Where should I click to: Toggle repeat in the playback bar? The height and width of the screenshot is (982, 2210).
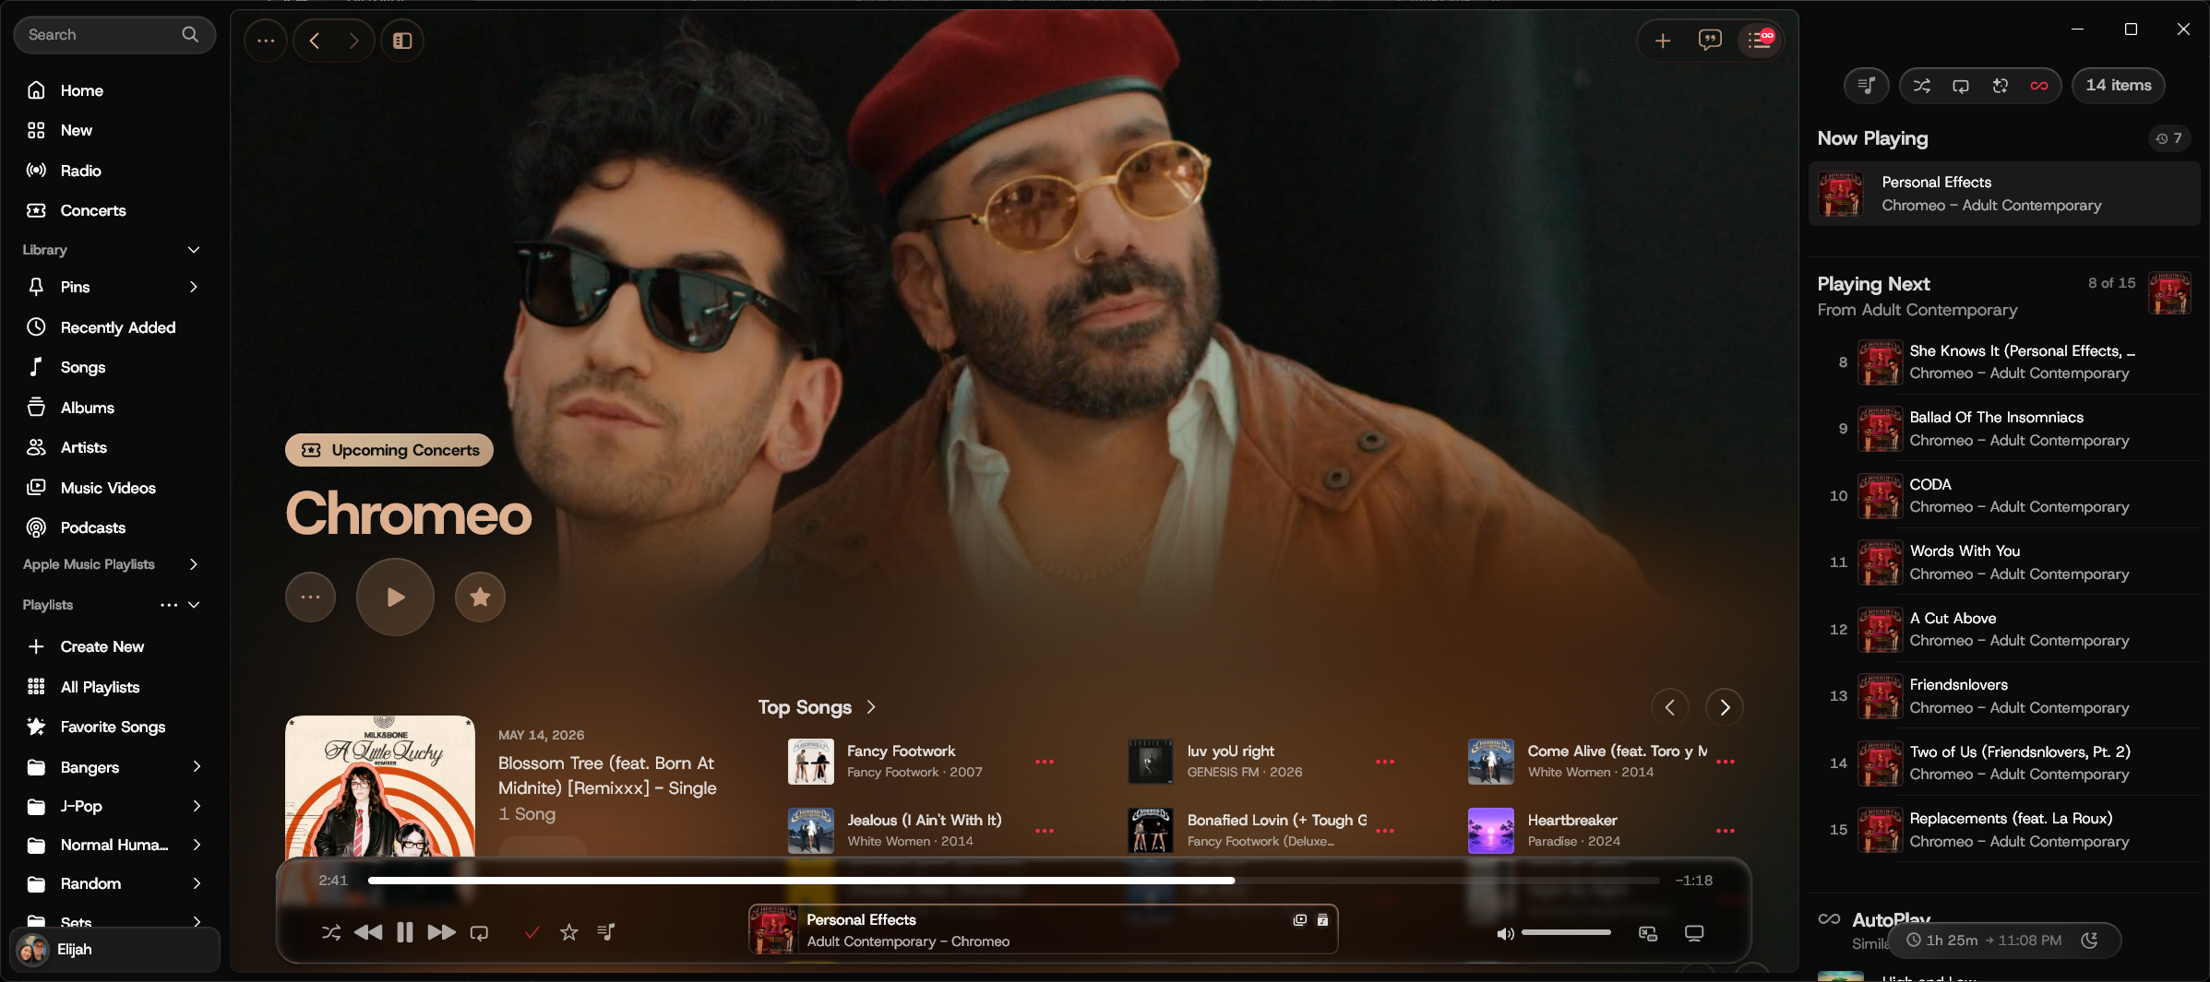pos(479,932)
